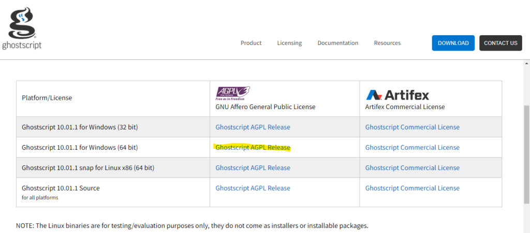Image resolution: width=530 pixels, height=233 pixels.
Task: Open Commercial License for Ghostscript Source
Action: pos(413,188)
